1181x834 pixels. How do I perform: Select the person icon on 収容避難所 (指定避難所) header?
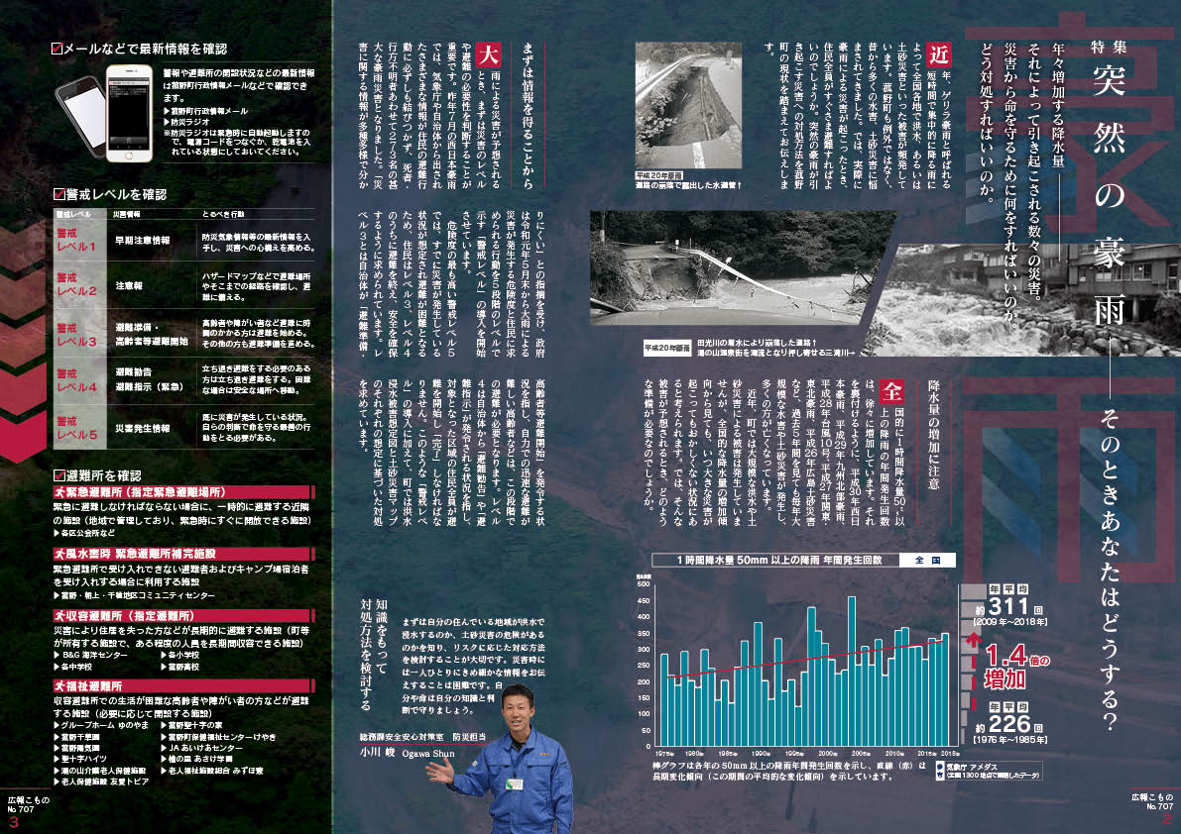click(59, 616)
